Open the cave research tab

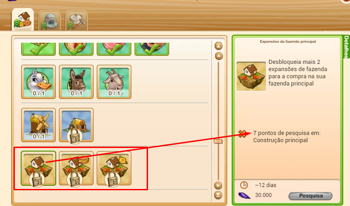pyautogui.click(x=49, y=21)
